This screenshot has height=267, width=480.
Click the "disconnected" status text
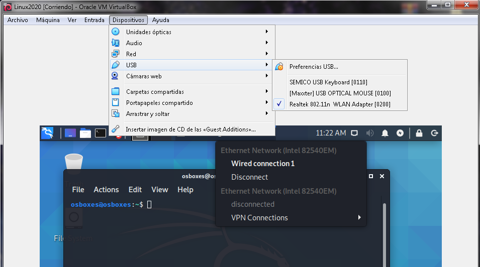(x=252, y=204)
